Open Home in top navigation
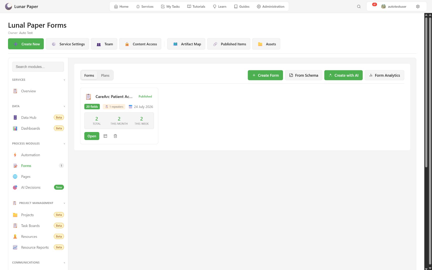The image size is (432, 270). (121, 6)
